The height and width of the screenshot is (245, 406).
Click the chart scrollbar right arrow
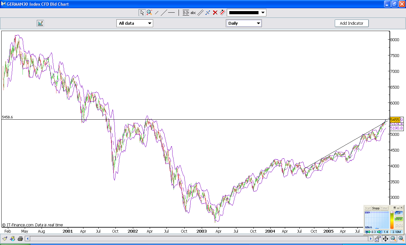[370, 239]
